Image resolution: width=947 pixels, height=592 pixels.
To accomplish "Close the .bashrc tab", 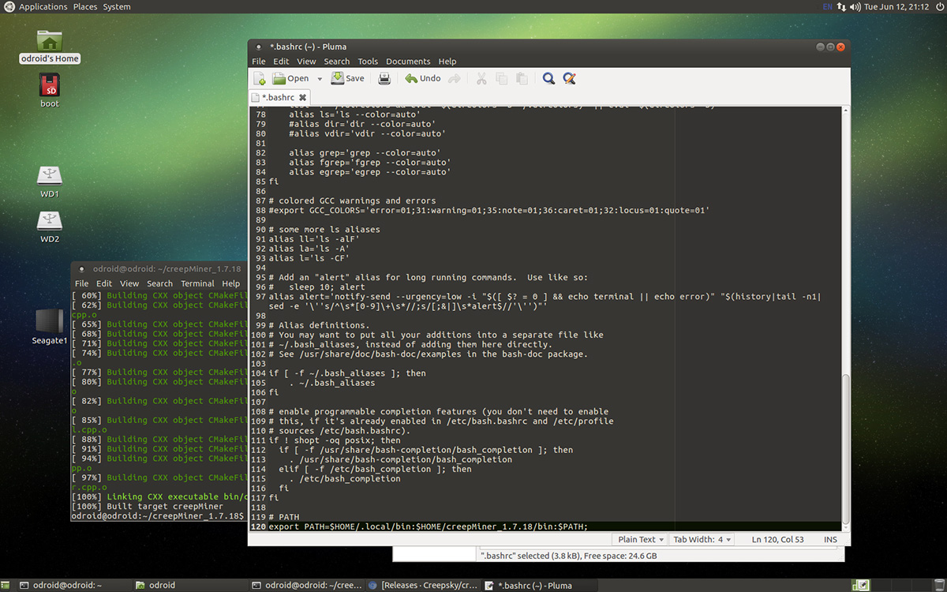I will pos(302,98).
